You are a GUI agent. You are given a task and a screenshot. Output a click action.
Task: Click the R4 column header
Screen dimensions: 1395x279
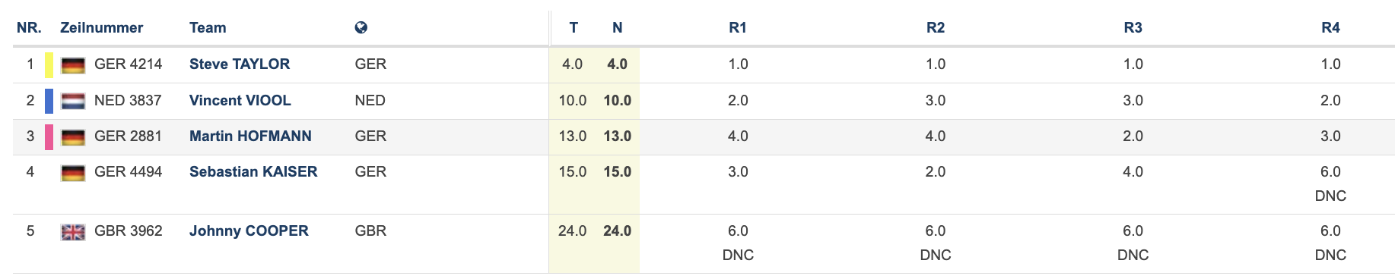(1330, 27)
